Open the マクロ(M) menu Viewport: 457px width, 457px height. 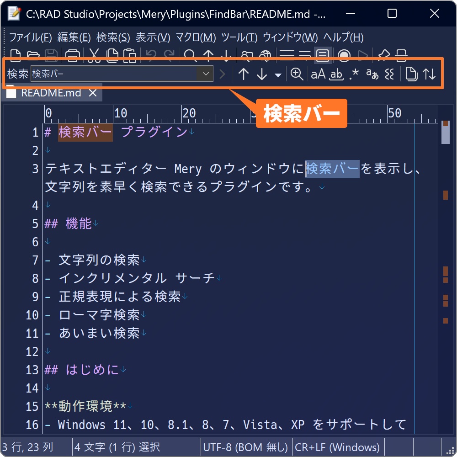point(196,37)
